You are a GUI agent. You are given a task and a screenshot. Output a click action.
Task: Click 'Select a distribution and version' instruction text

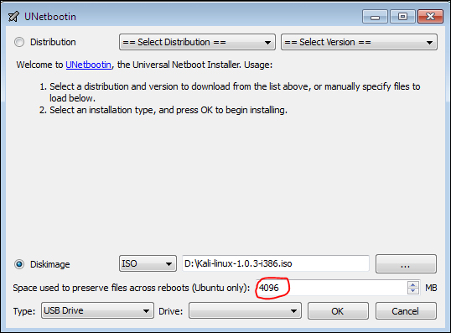(235, 92)
